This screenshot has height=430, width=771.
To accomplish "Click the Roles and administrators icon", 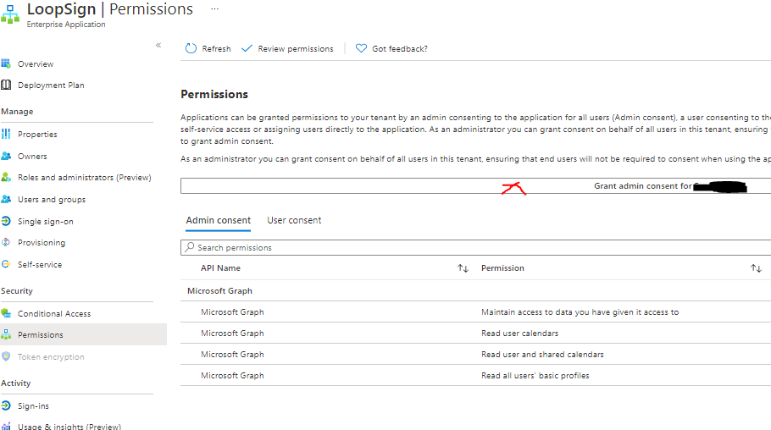I will 6,177.
